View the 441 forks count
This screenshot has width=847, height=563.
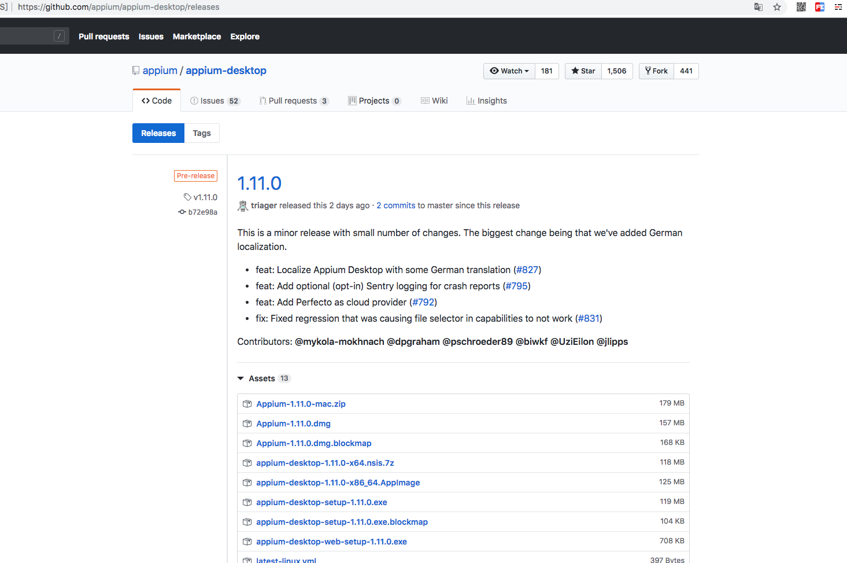click(x=686, y=71)
